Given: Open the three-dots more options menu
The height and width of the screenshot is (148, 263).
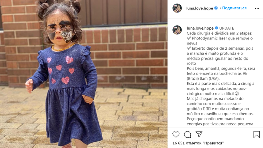Looking at the screenshot, I should tap(257, 8).
